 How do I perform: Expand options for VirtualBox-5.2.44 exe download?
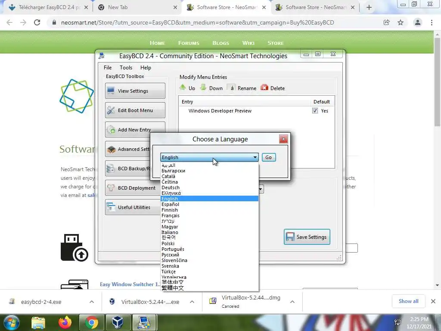[192, 302]
